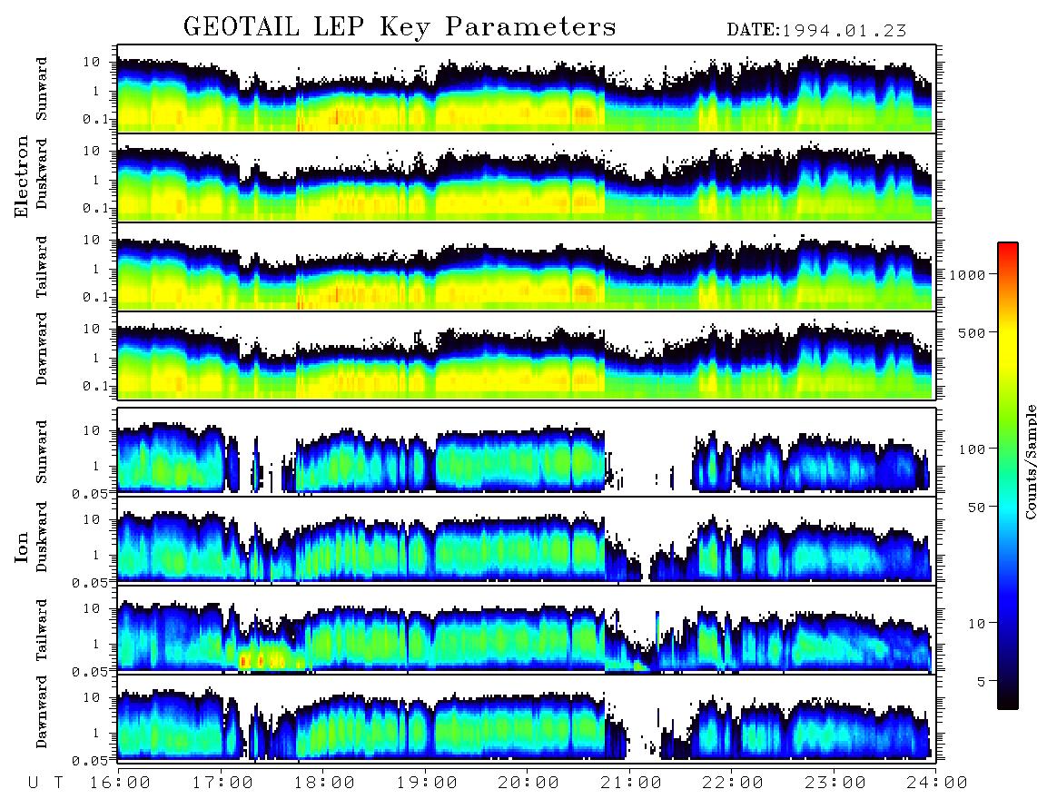Click the colorbar tick label 10
The image size is (1037, 799).
977,623
